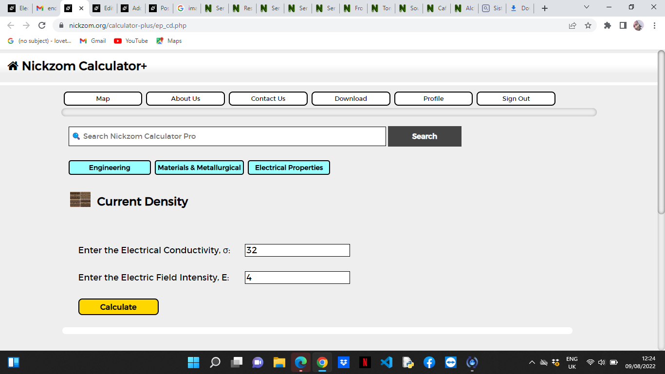Image resolution: width=665 pixels, height=374 pixels.
Task: Open the Windows Start menu
Action: pyautogui.click(x=193, y=362)
